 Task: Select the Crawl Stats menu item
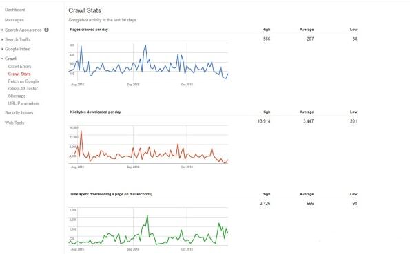[19, 74]
